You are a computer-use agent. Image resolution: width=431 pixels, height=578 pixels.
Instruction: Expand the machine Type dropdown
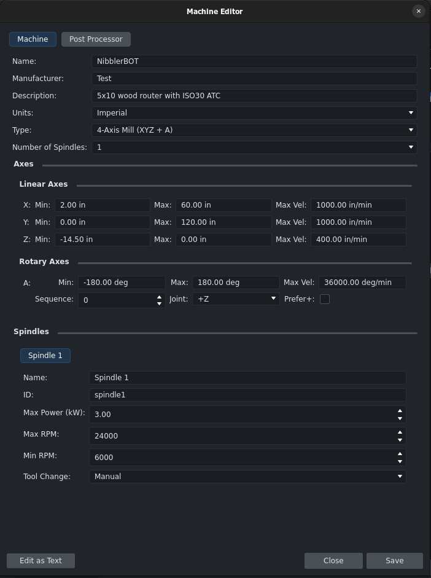pos(254,130)
